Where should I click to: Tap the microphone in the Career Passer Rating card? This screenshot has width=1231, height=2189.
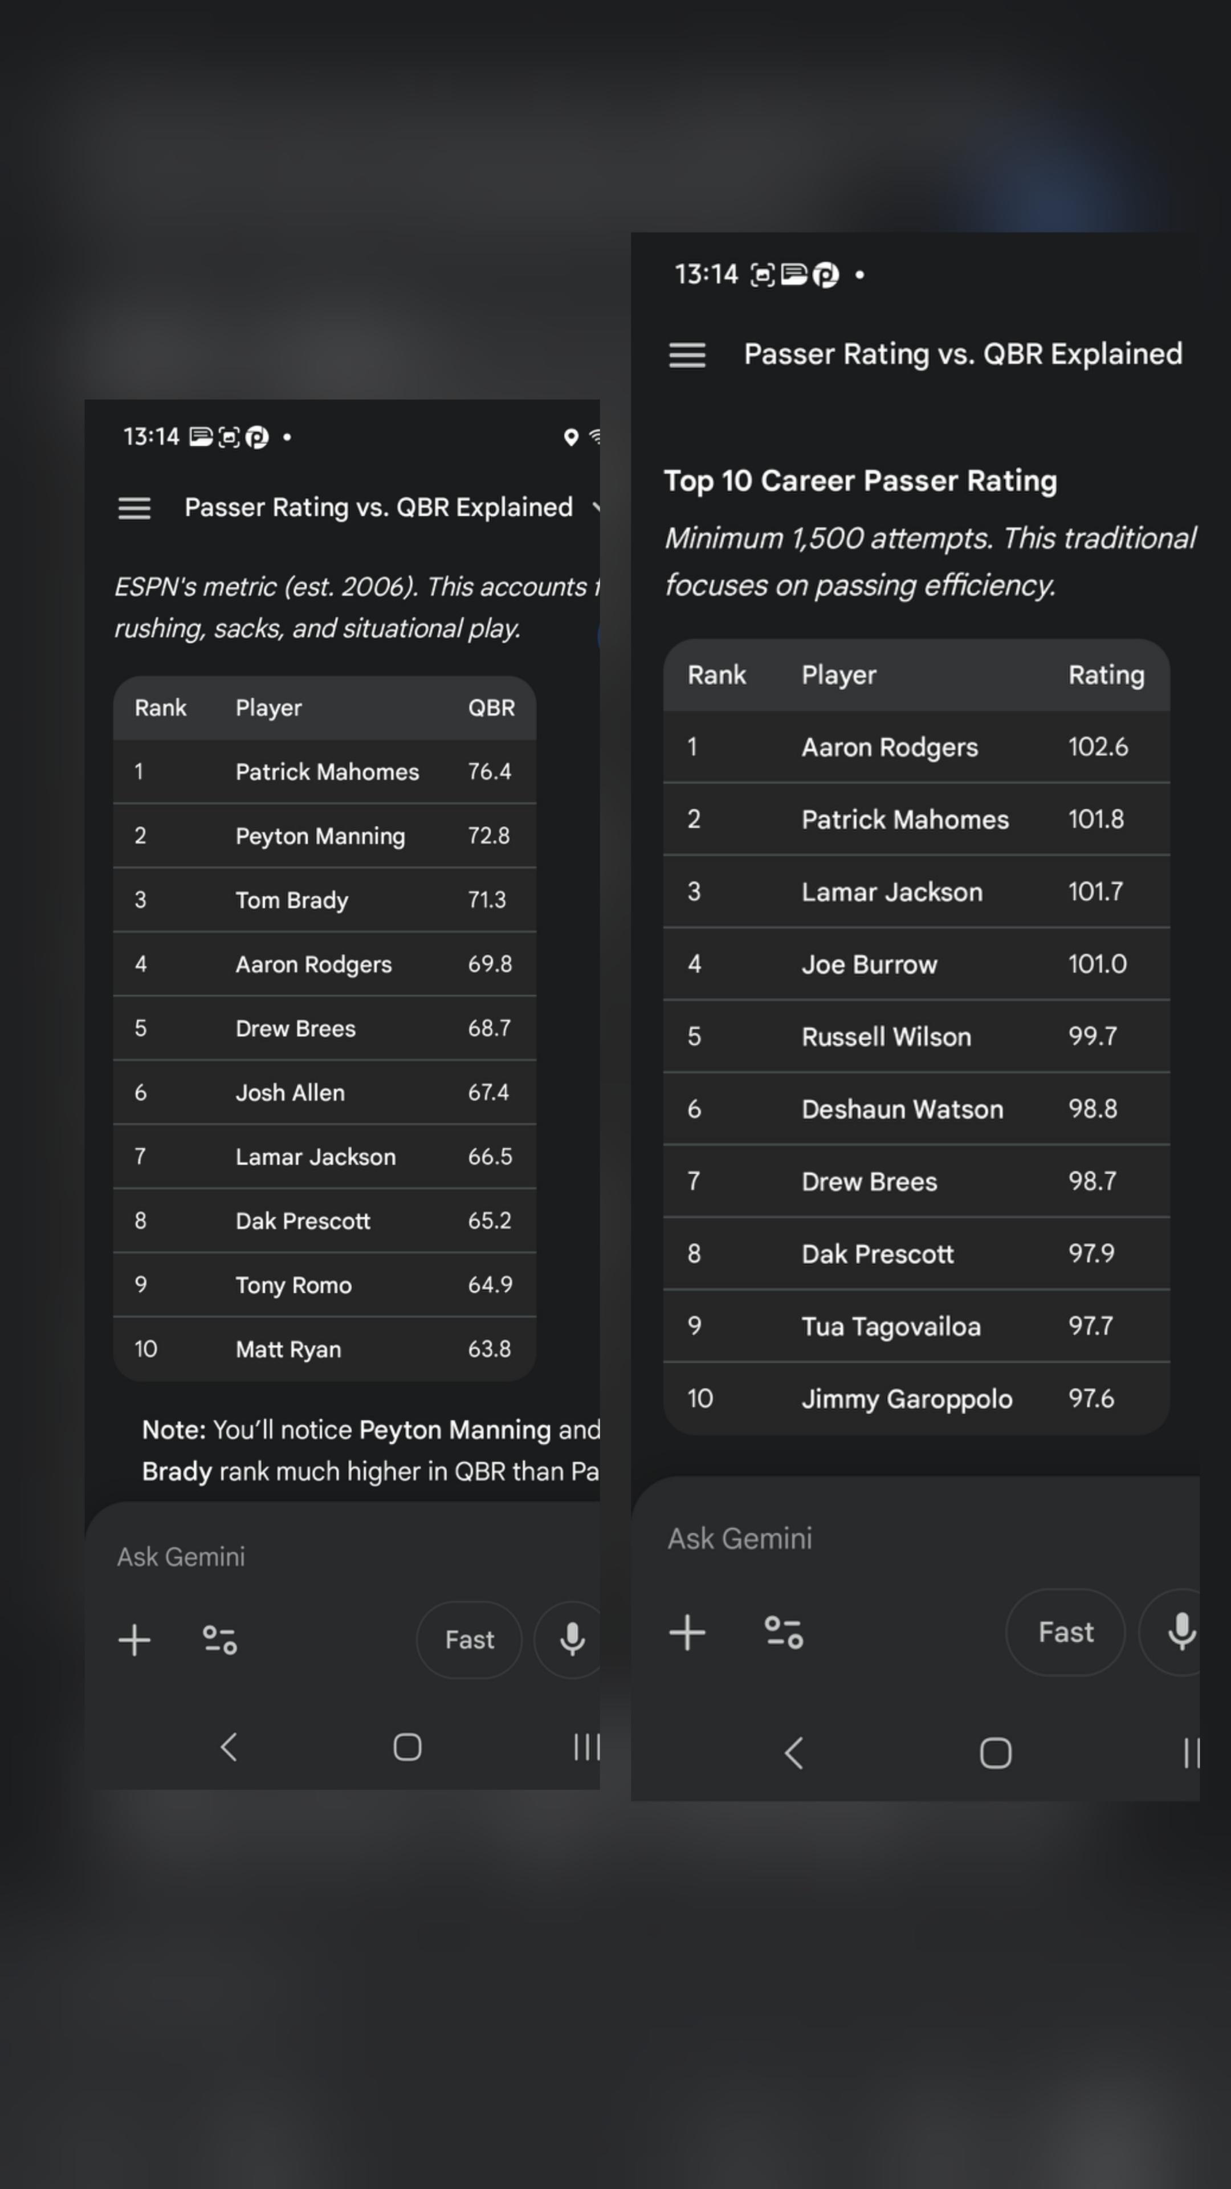(x=1180, y=1633)
